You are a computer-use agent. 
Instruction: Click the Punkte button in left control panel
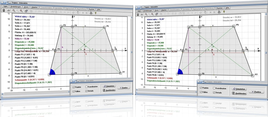pyautogui.click(x=124, y=88)
